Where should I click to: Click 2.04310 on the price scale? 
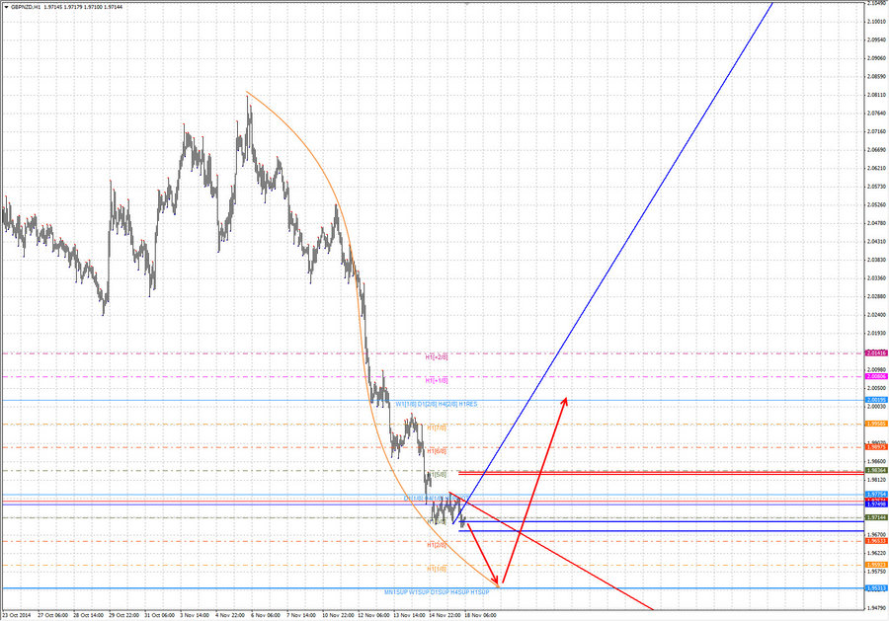click(x=876, y=241)
